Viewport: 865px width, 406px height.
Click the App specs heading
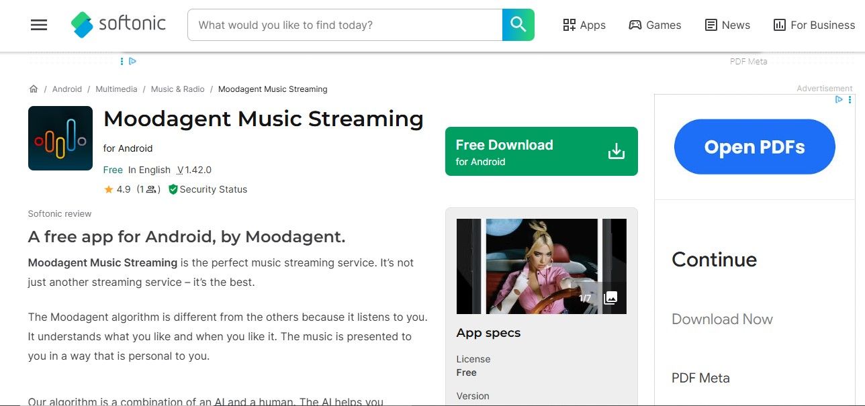click(x=488, y=333)
